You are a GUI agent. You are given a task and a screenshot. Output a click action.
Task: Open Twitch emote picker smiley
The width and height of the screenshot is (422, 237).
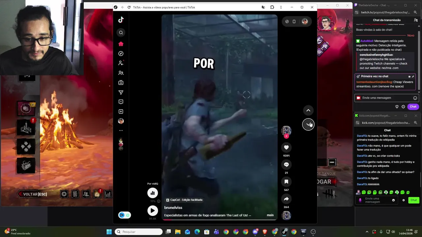pyautogui.click(x=415, y=98)
